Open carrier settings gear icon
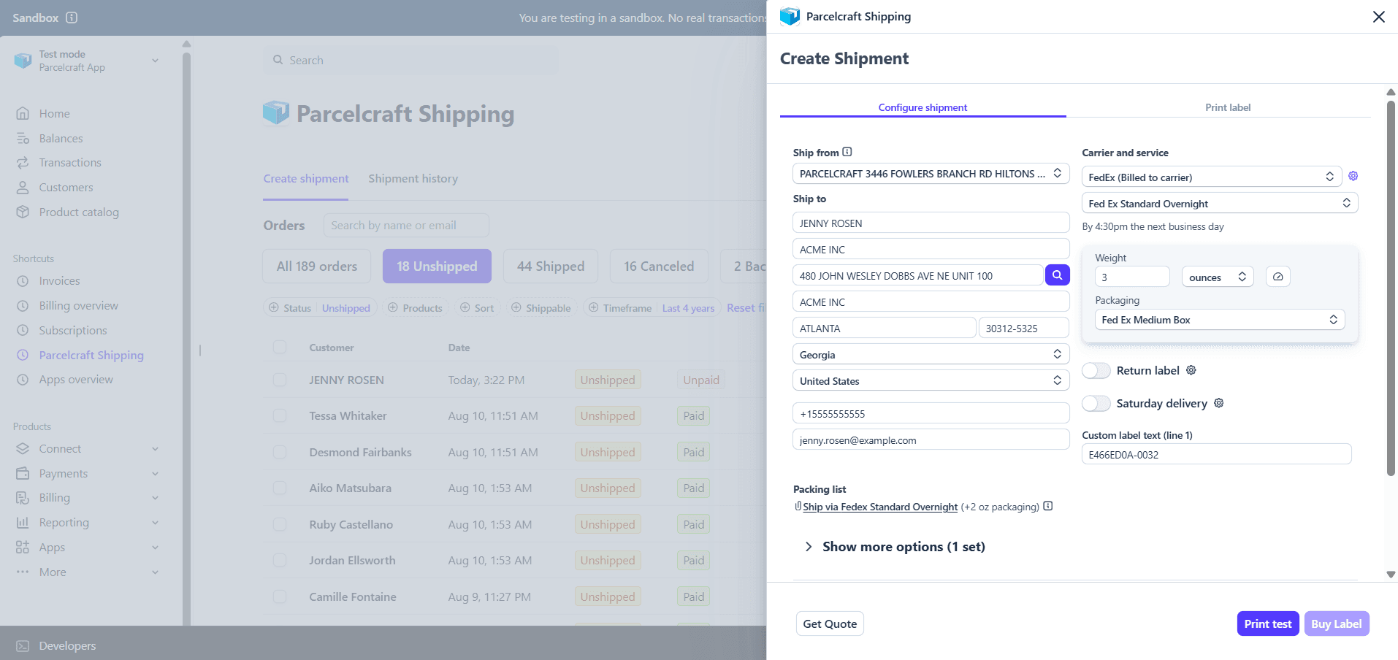The image size is (1398, 660). pos(1353,176)
